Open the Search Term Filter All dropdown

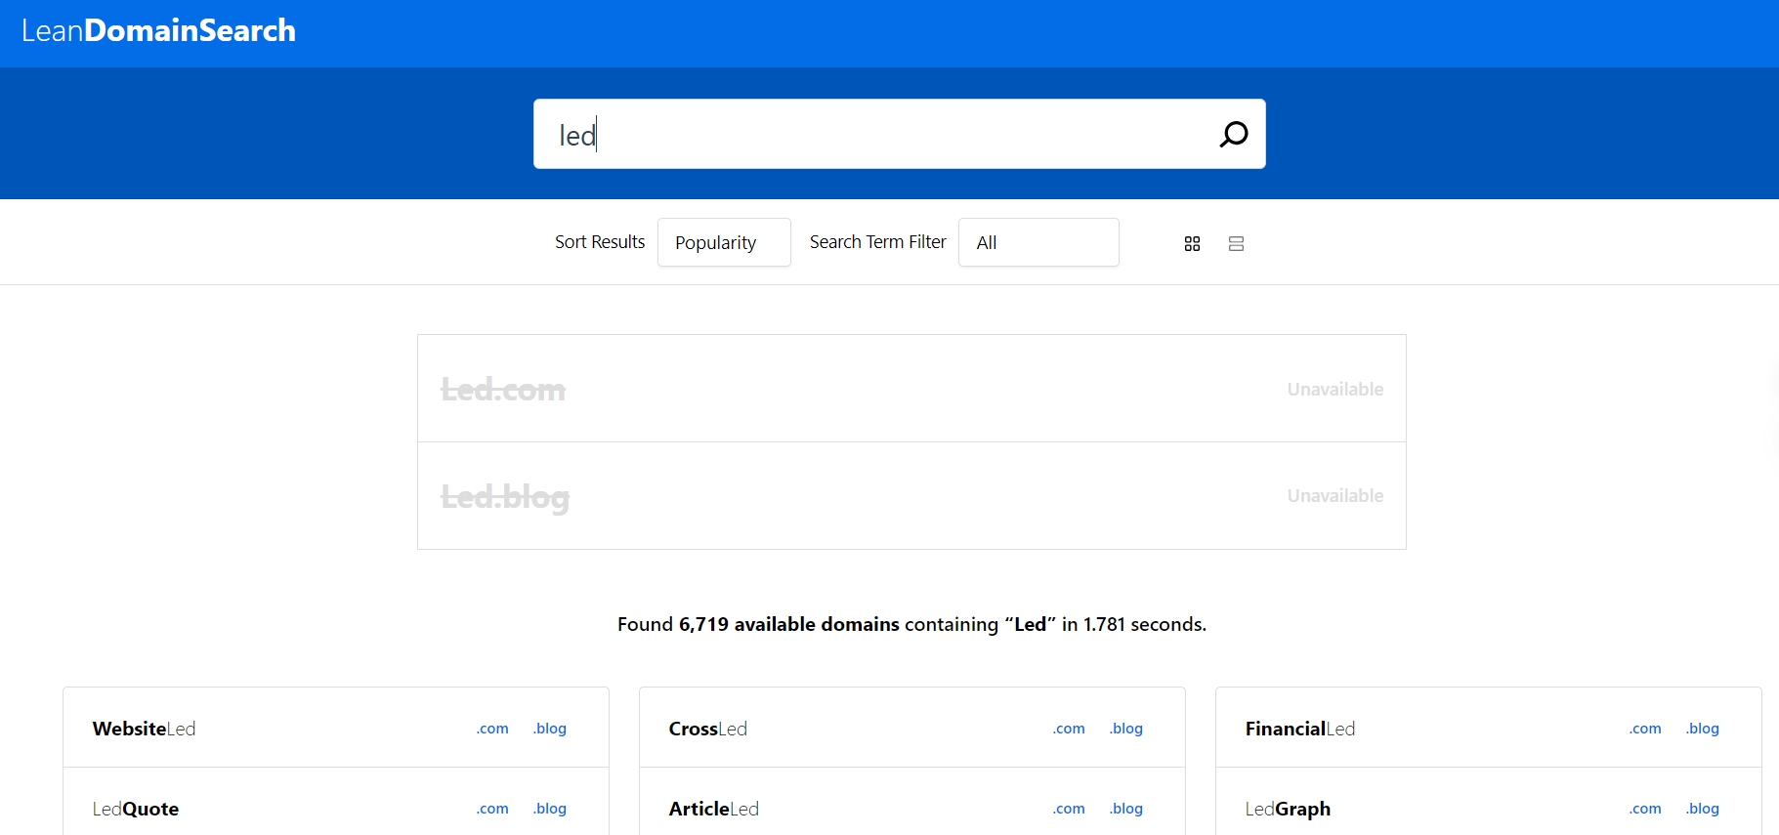pos(1038,242)
